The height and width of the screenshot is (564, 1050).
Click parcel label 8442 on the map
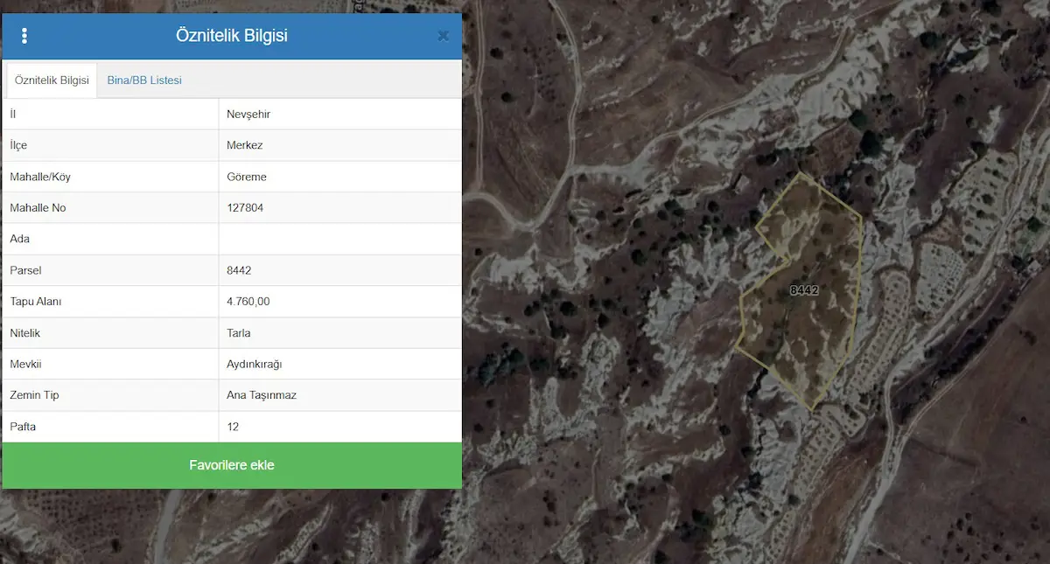pos(803,290)
